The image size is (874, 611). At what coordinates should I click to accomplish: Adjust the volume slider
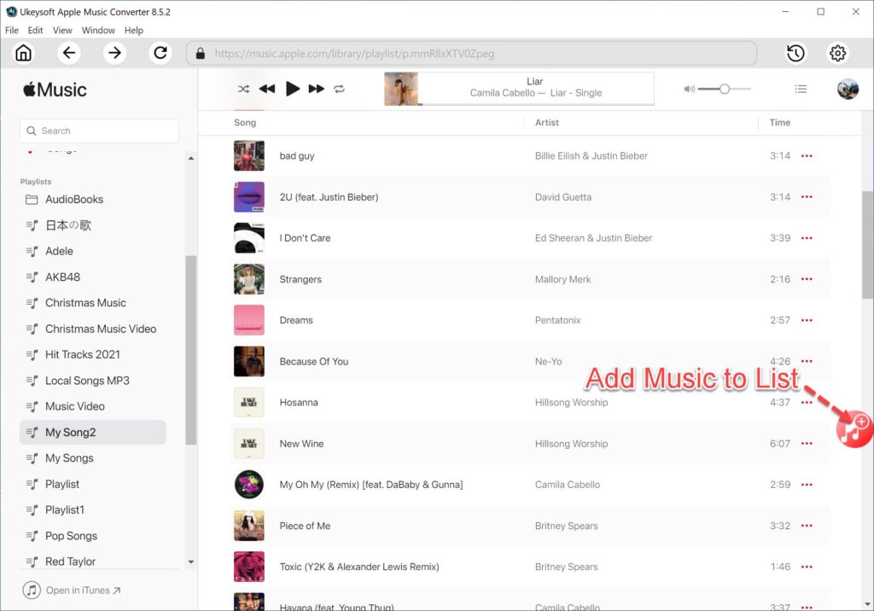pyautogui.click(x=724, y=89)
